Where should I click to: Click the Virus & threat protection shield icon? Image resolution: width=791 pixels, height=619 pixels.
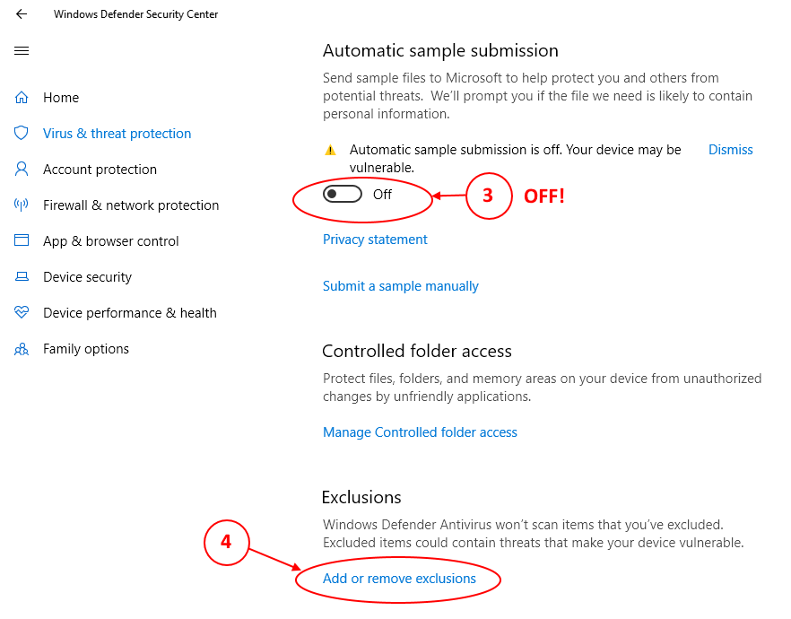coord(22,134)
